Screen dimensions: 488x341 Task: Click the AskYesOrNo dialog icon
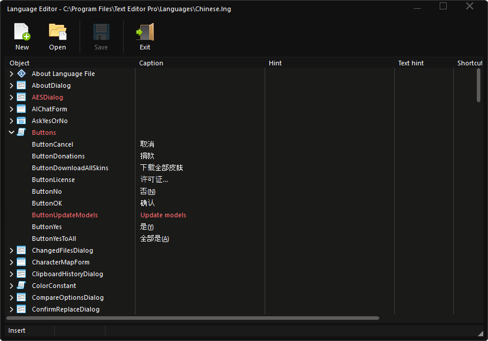[21, 121]
